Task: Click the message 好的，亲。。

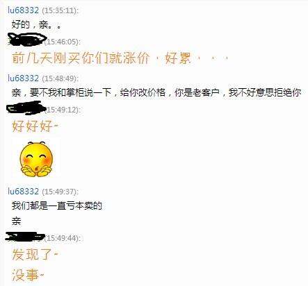Action: click(37, 24)
